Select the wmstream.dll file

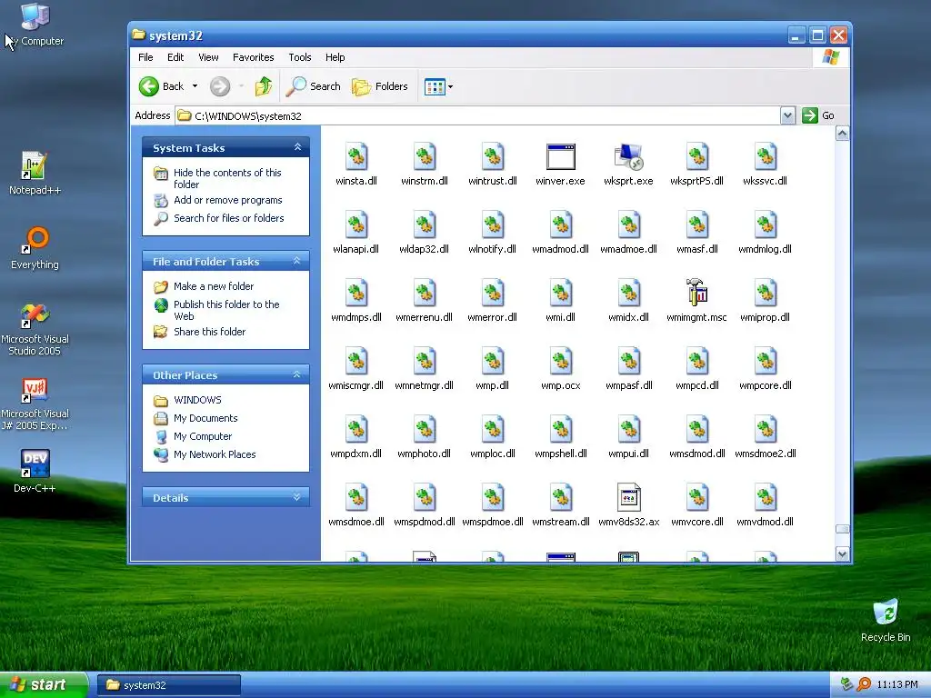560,505
